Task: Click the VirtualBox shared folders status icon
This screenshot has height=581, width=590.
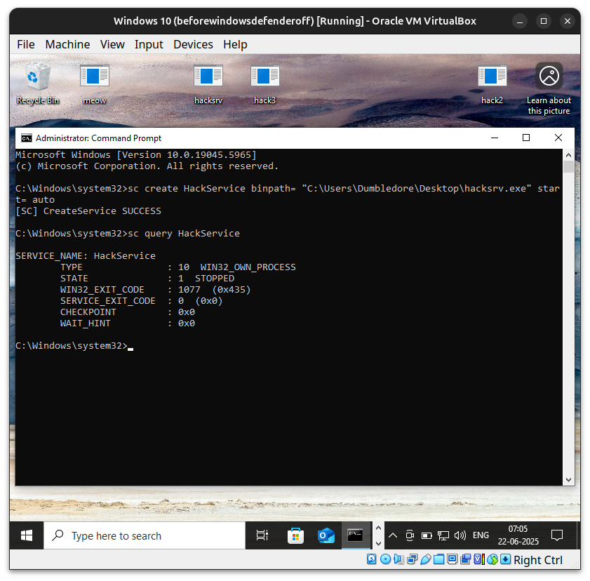Action: [x=438, y=559]
